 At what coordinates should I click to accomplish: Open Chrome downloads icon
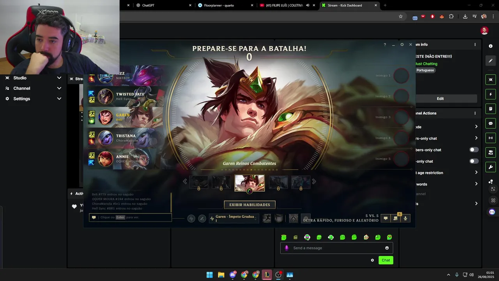465,16
